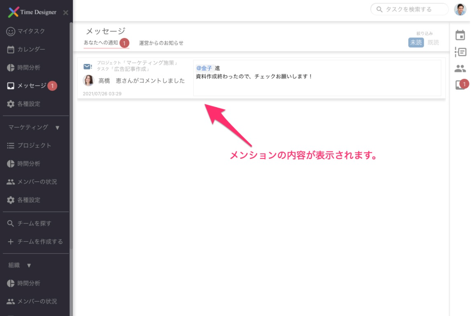Switch to the 運営からのお知らせ tab
Screen dimensions: 476x316
pos(161,43)
